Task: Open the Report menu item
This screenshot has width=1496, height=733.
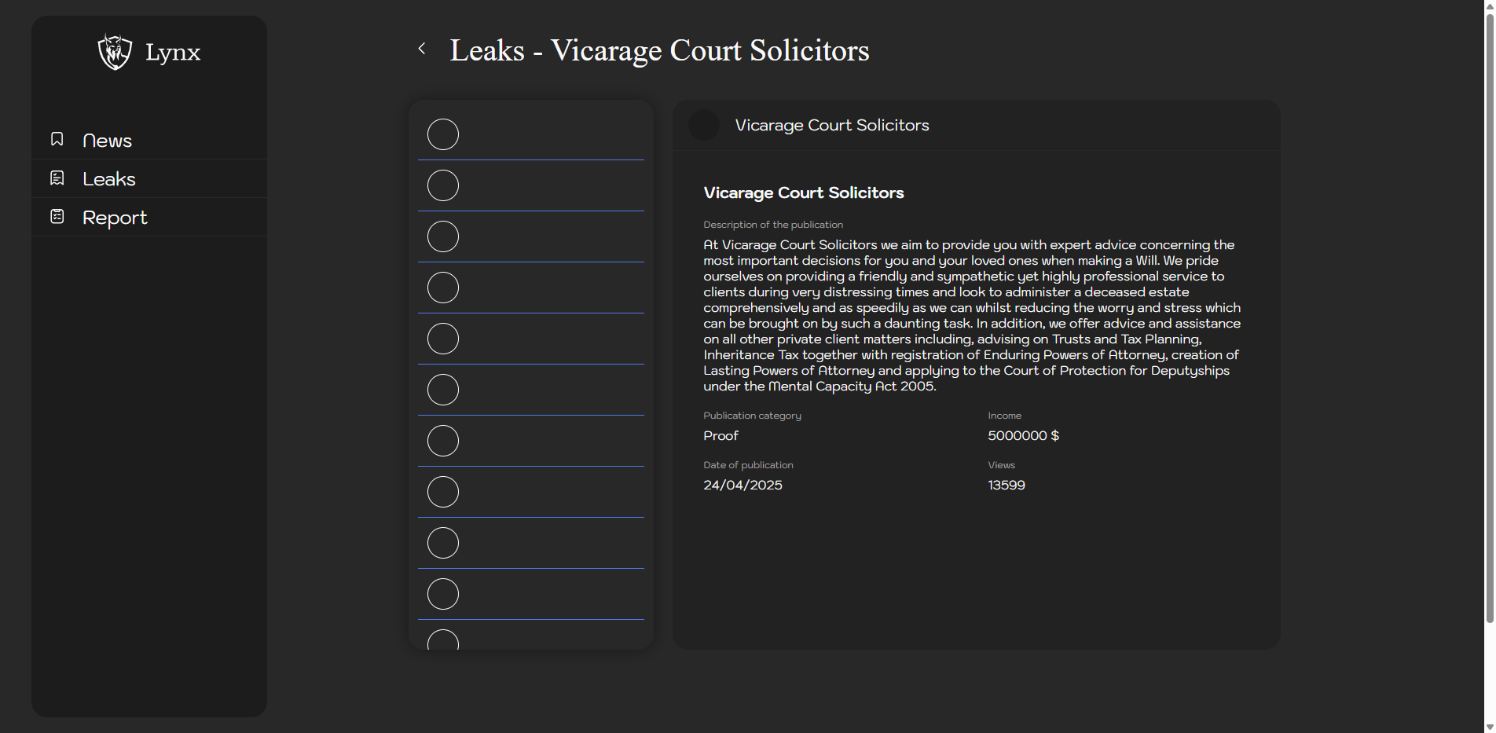Action: tap(115, 218)
